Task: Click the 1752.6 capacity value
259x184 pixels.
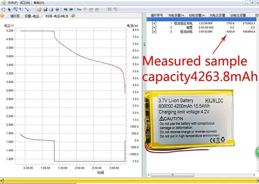Action: coord(230,24)
